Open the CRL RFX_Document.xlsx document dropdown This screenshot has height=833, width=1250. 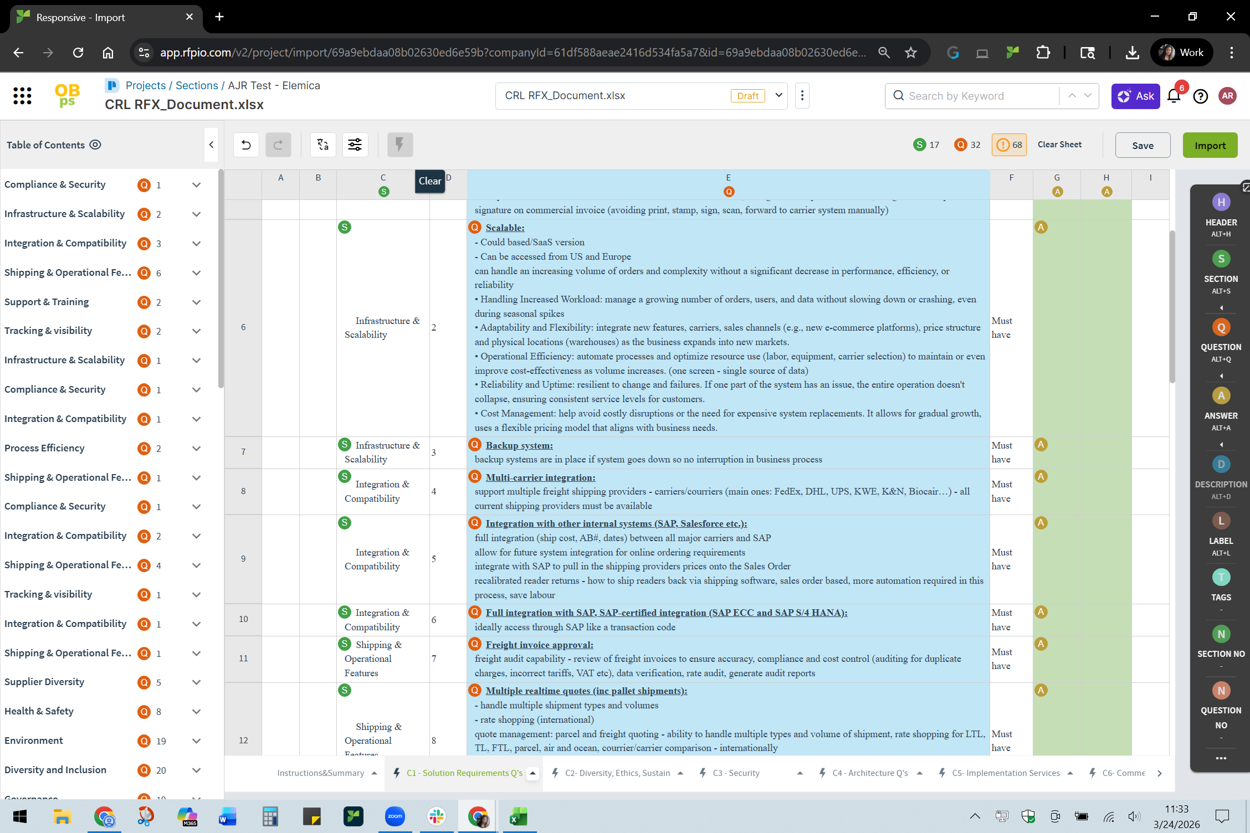(778, 95)
